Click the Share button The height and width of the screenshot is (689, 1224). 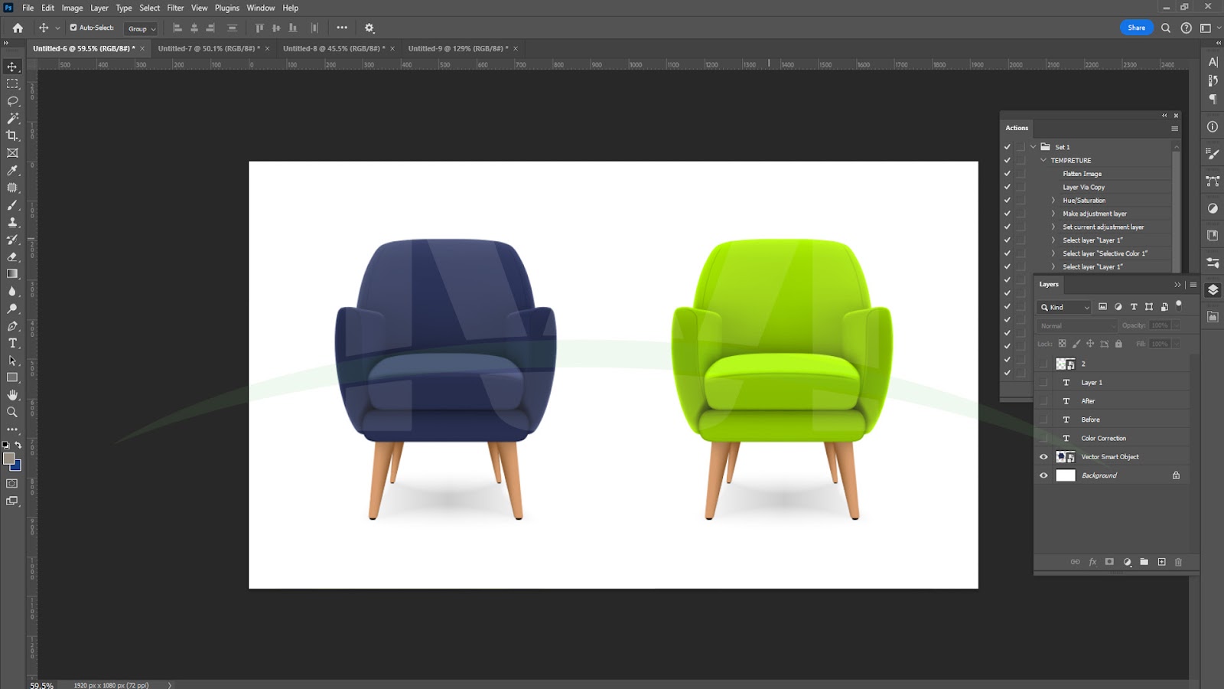1136,28
